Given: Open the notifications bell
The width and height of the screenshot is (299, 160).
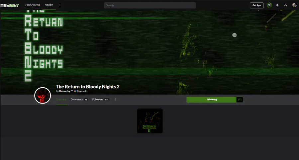Looking at the screenshot, I should coord(277,5).
